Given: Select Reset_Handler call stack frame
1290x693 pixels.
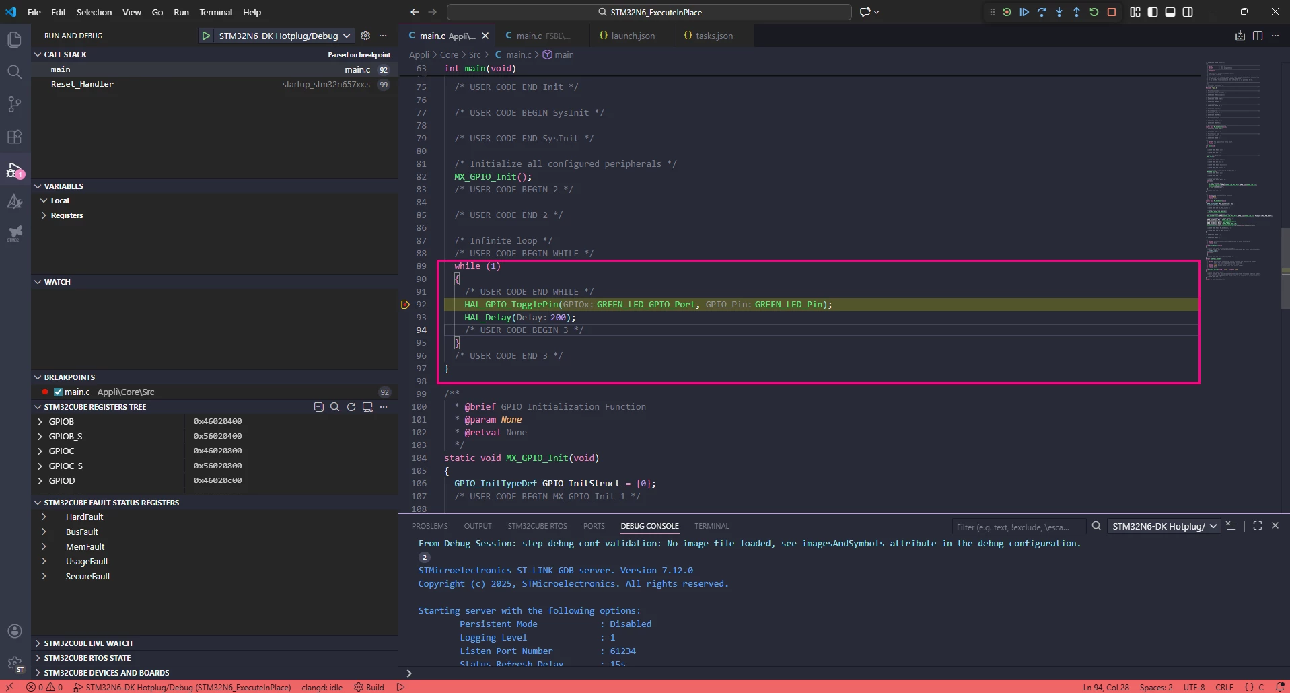Looking at the screenshot, I should click(x=215, y=84).
